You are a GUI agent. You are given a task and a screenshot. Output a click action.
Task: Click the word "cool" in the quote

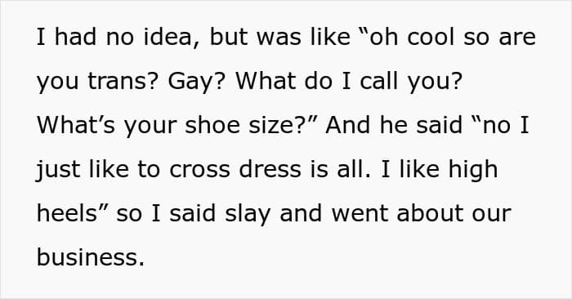430,37
